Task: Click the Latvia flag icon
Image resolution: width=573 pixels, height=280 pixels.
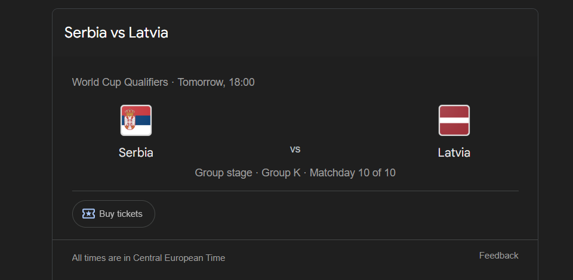Action: point(454,120)
